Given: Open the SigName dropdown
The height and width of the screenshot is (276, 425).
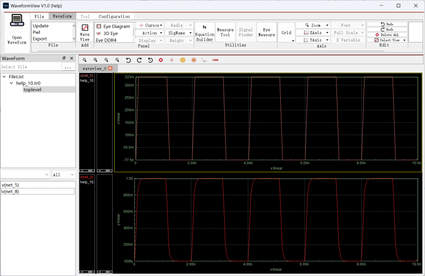Looking at the screenshot, I should click(179, 33).
